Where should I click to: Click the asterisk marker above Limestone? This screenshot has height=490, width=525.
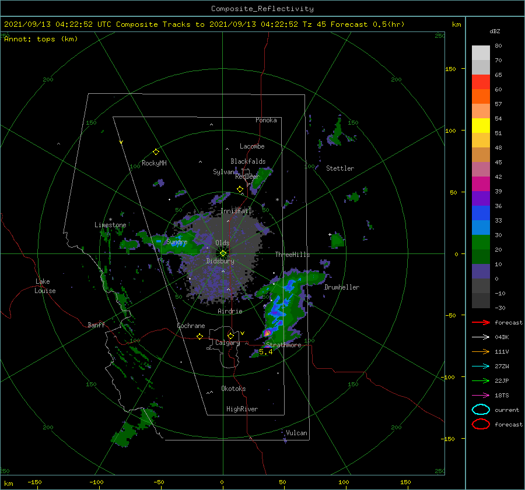(110, 220)
